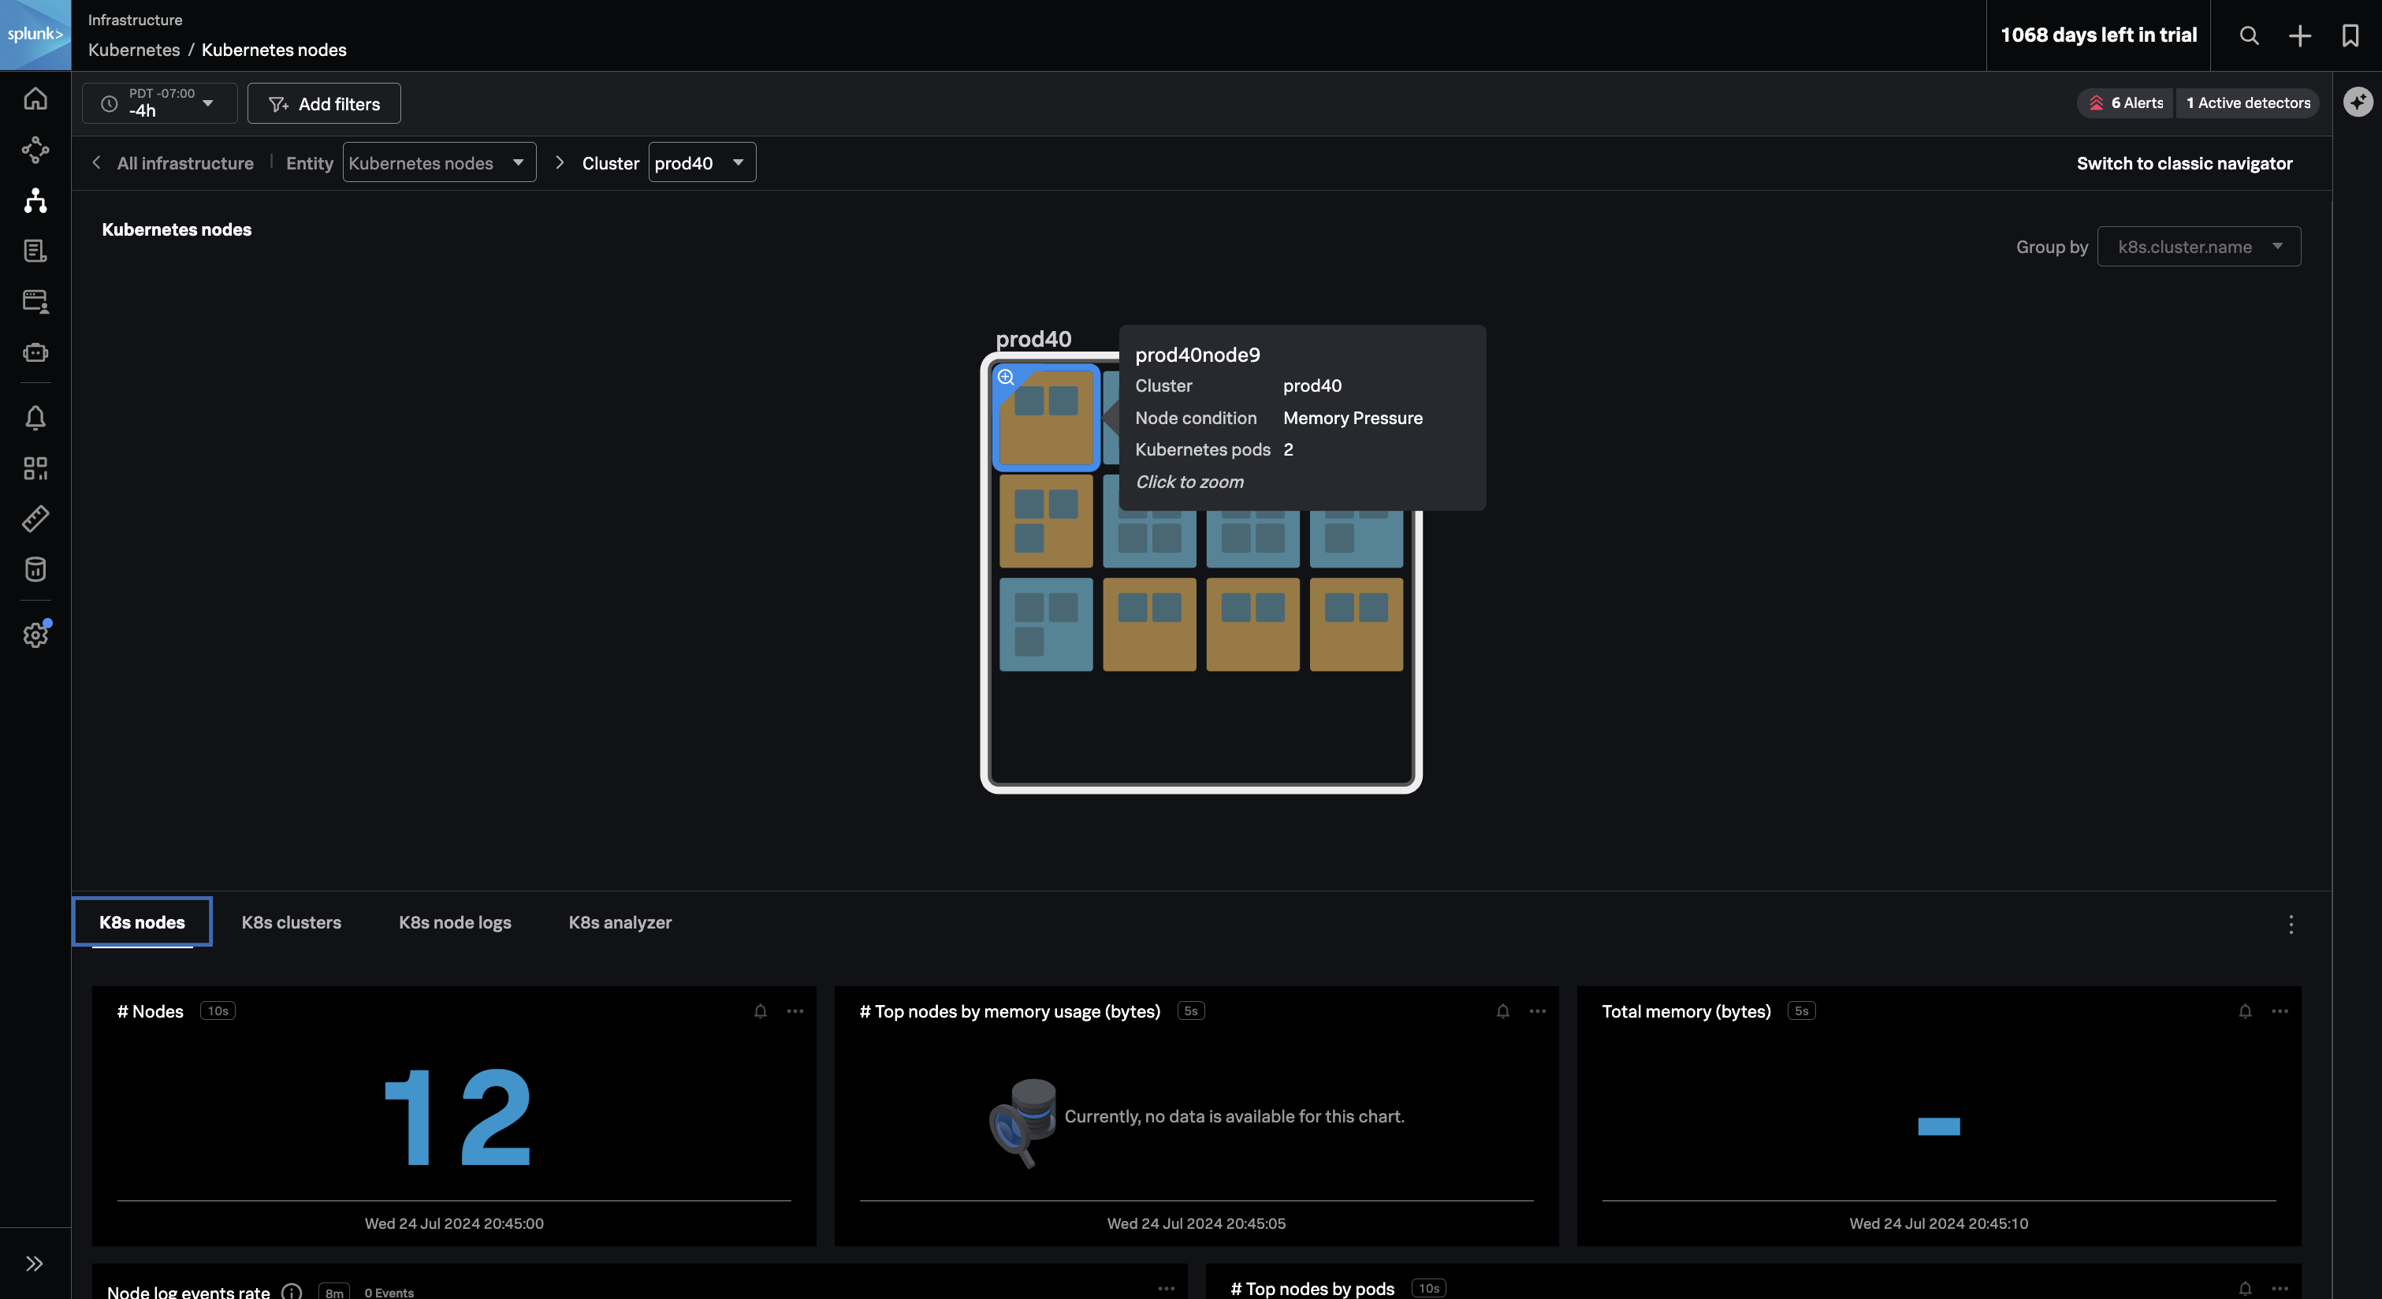The width and height of the screenshot is (2382, 1299).
Task: Open the APM icon in sidebar
Action: click(x=35, y=150)
